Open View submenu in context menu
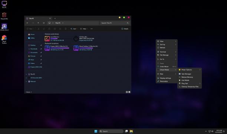 coord(167,41)
